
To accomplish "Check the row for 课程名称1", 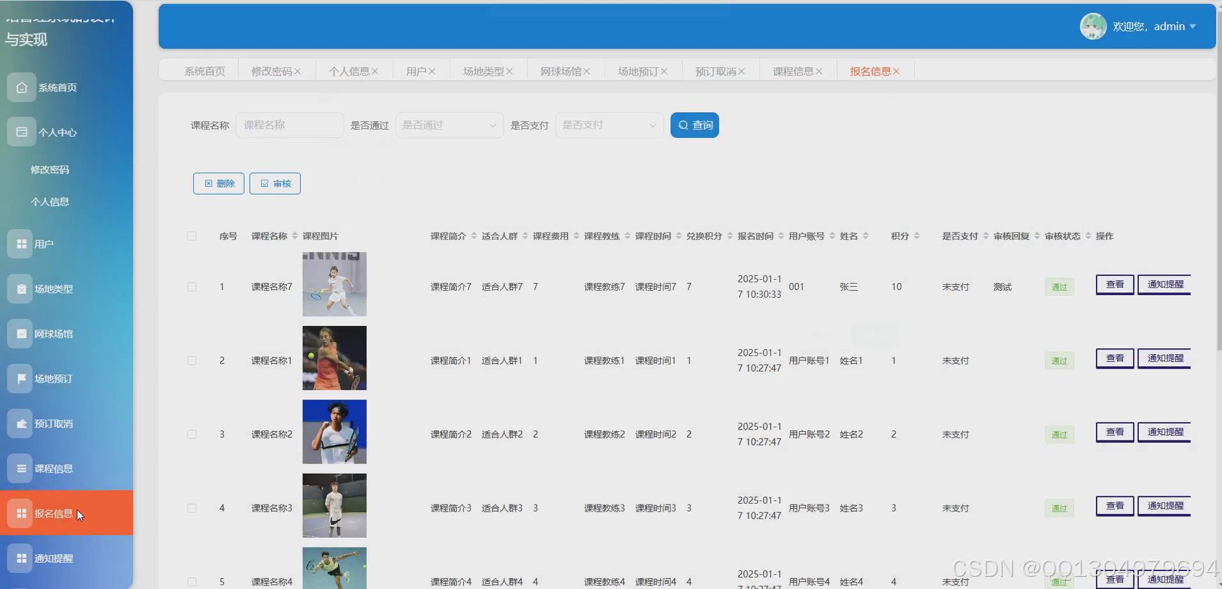I will (192, 360).
